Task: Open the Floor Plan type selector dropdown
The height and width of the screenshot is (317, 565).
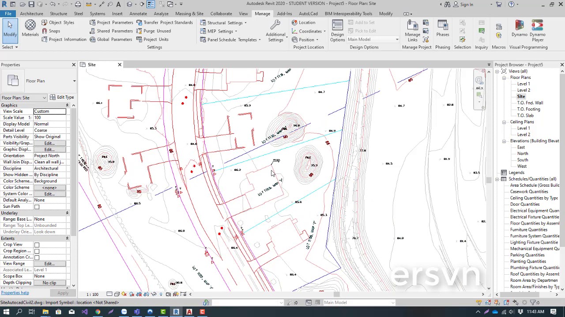Action: [74, 81]
